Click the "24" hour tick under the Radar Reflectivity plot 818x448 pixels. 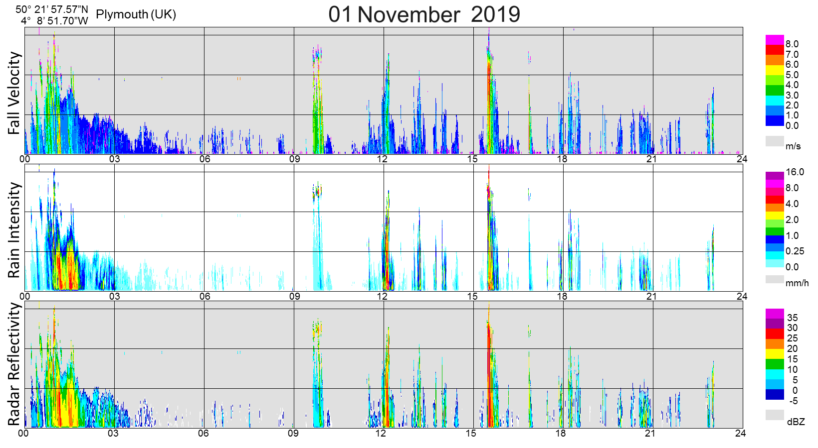(x=740, y=433)
